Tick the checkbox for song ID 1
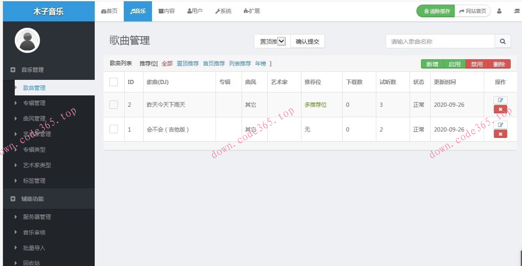The image size is (522, 266). click(113, 129)
